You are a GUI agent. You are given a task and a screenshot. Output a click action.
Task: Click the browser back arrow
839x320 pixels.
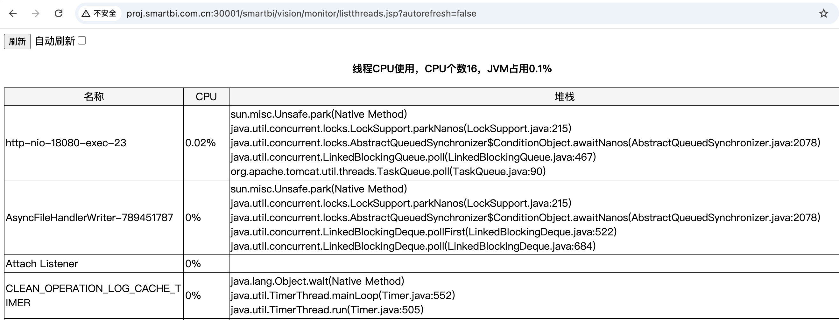13,13
